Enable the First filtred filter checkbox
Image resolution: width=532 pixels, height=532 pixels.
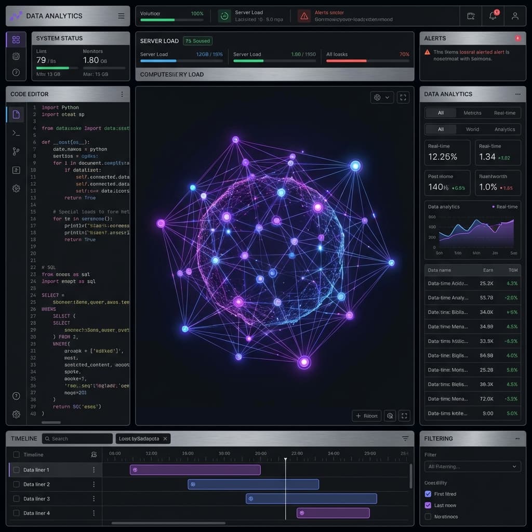click(427, 494)
